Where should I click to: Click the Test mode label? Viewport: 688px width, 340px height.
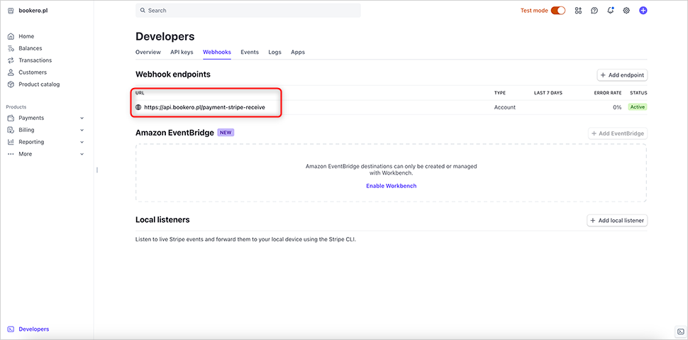(x=534, y=11)
